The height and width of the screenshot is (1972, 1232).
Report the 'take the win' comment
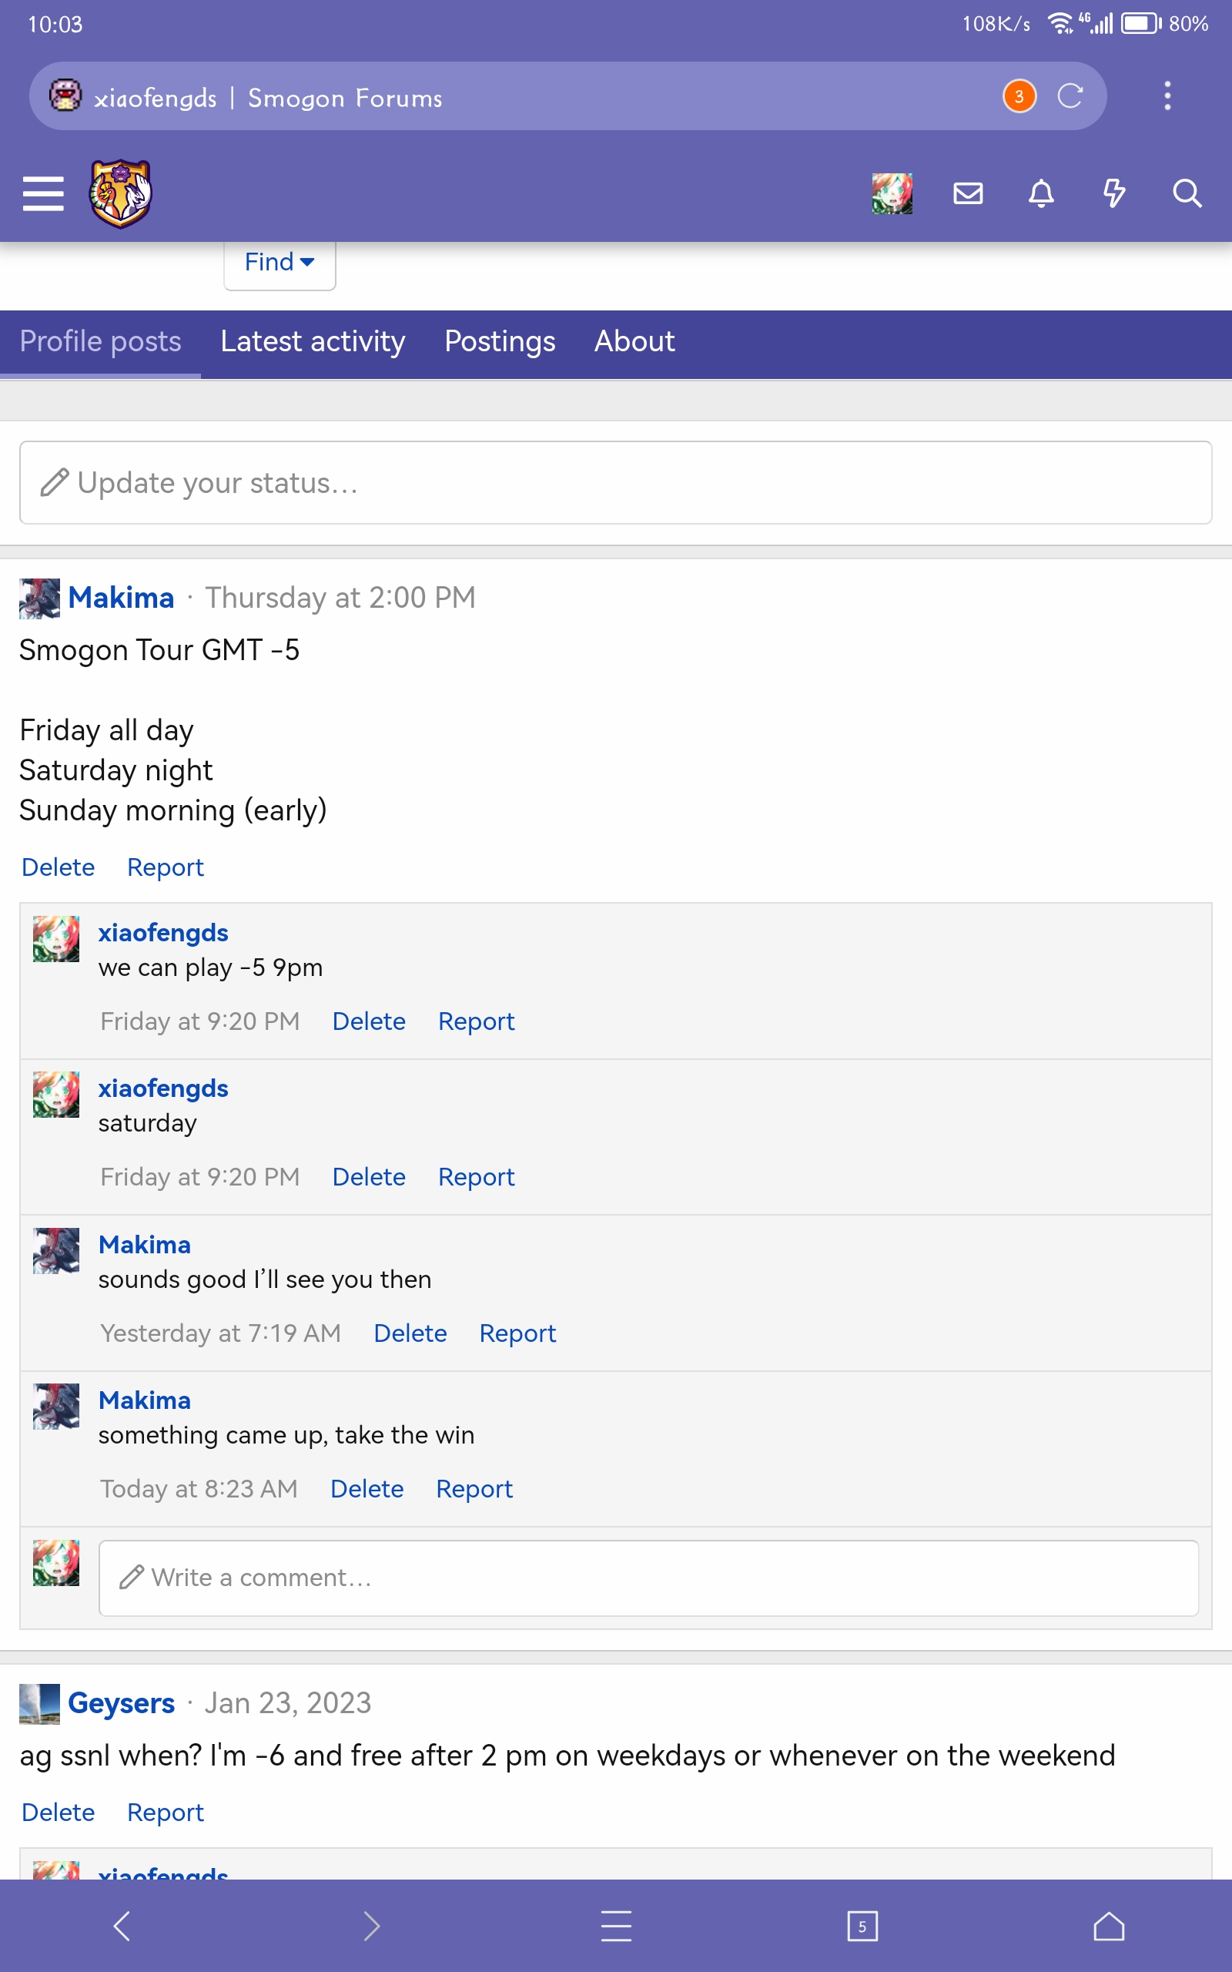474,1489
